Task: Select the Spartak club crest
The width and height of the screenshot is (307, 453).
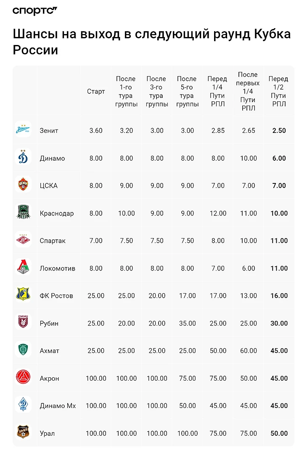Action: coord(23,241)
